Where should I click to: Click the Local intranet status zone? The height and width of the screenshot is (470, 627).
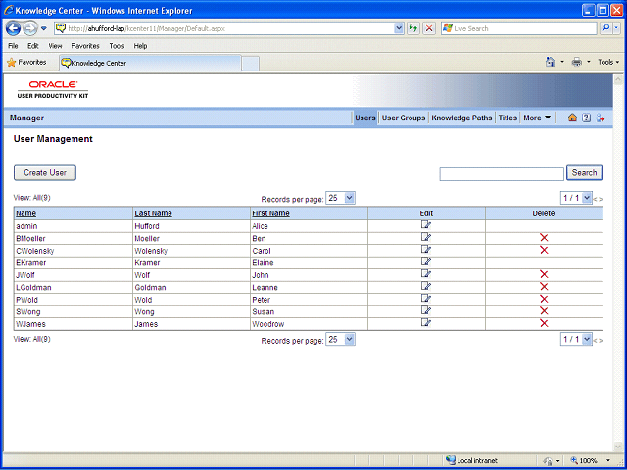point(472,460)
